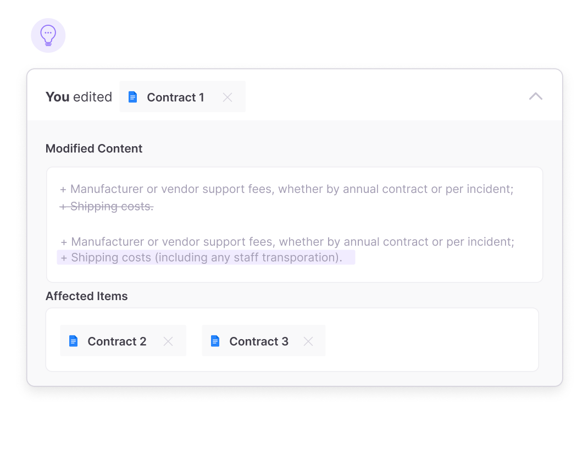Screen dimensions: 588x454
Task: Remove Contract 3 from Affected Items
Action: click(308, 341)
